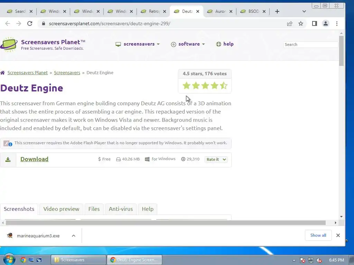Open the tab search chevron

pyautogui.click(x=304, y=11)
